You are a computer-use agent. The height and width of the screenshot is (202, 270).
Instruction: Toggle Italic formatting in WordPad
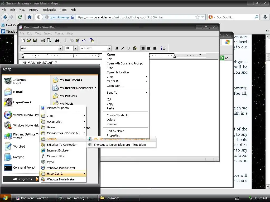pos(122,48)
